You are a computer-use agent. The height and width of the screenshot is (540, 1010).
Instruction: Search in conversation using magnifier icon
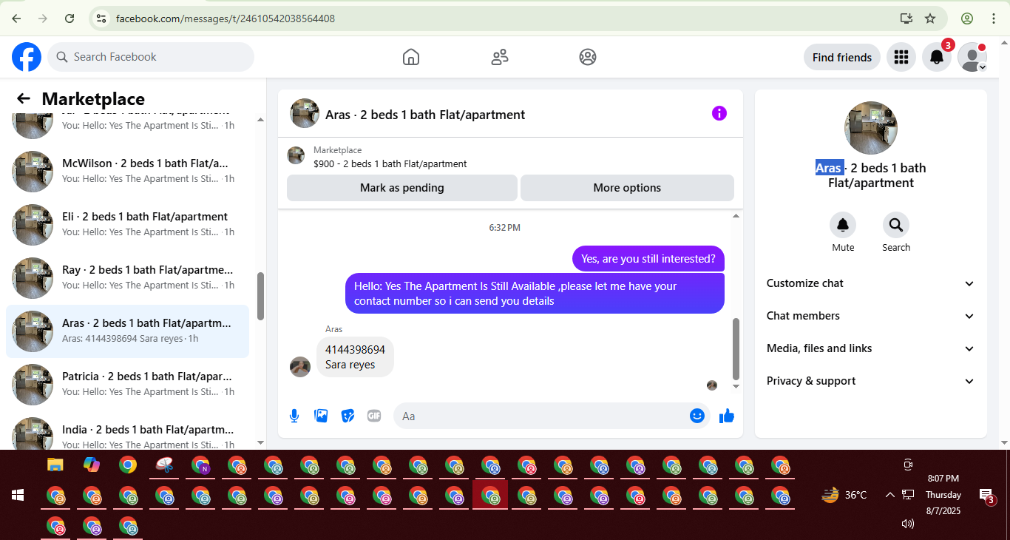click(x=896, y=225)
